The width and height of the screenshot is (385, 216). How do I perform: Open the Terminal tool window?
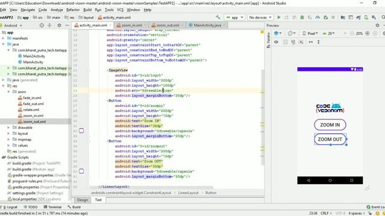(52, 207)
